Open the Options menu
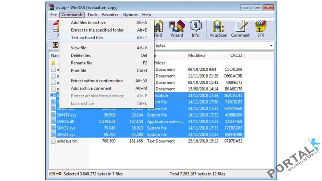The width and height of the screenshot is (322, 181). click(x=130, y=14)
